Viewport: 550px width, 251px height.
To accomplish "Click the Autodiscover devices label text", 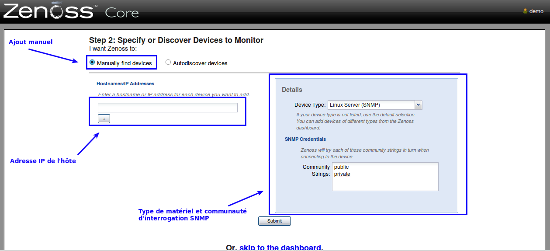I will coord(200,63).
